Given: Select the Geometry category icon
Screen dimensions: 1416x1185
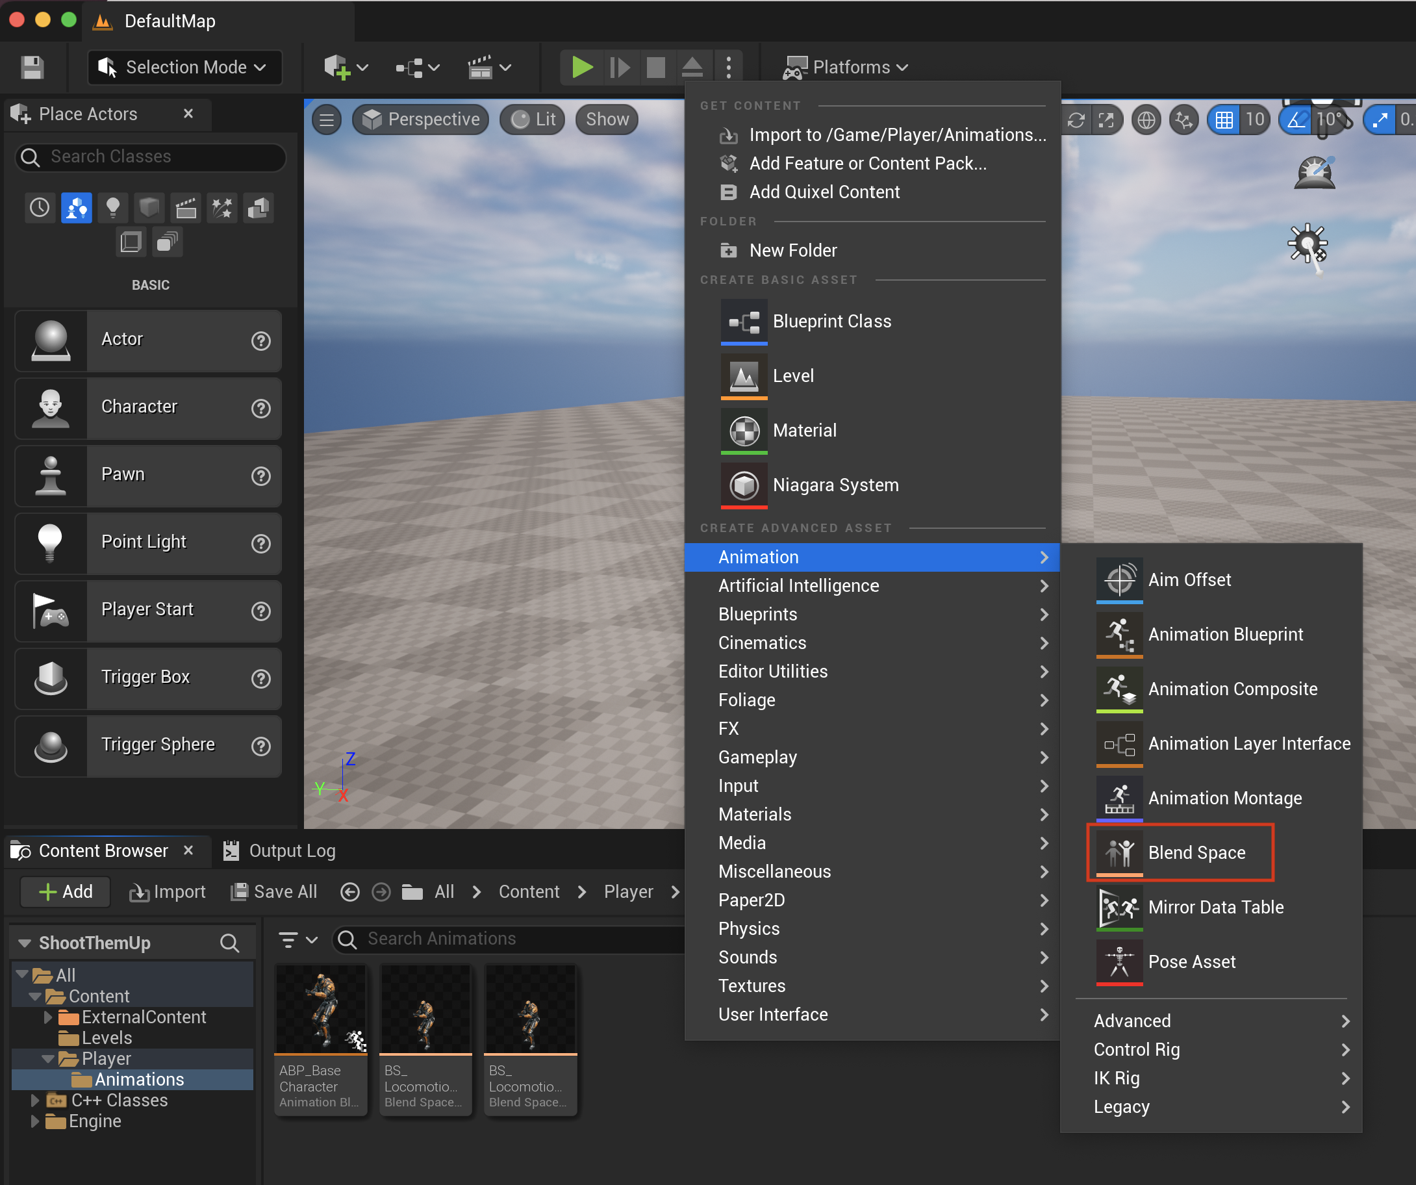Looking at the screenshot, I should pos(259,208).
